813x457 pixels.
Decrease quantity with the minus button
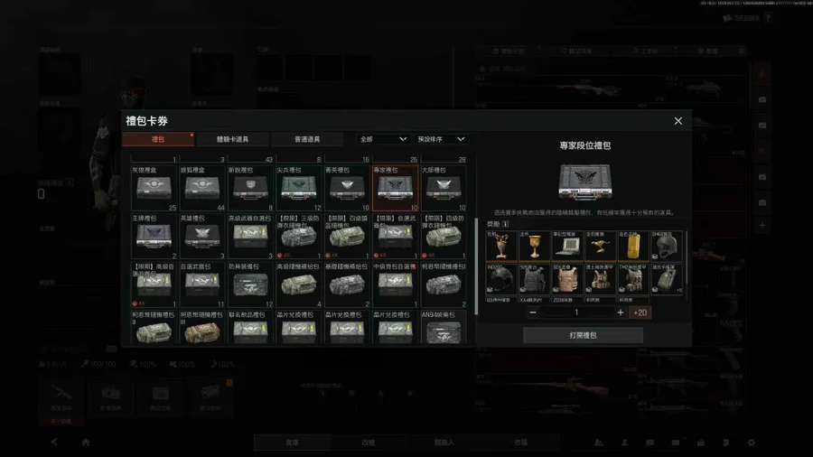pos(533,312)
